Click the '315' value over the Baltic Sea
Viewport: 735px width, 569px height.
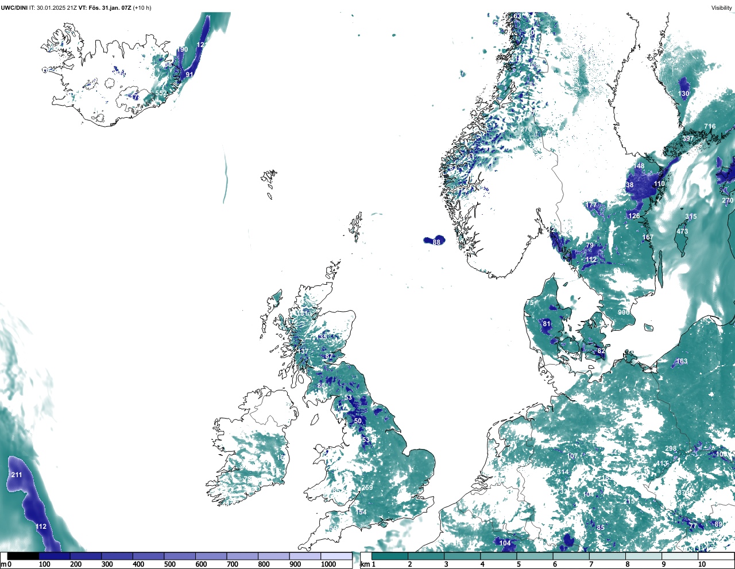pyautogui.click(x=691, y=216)
